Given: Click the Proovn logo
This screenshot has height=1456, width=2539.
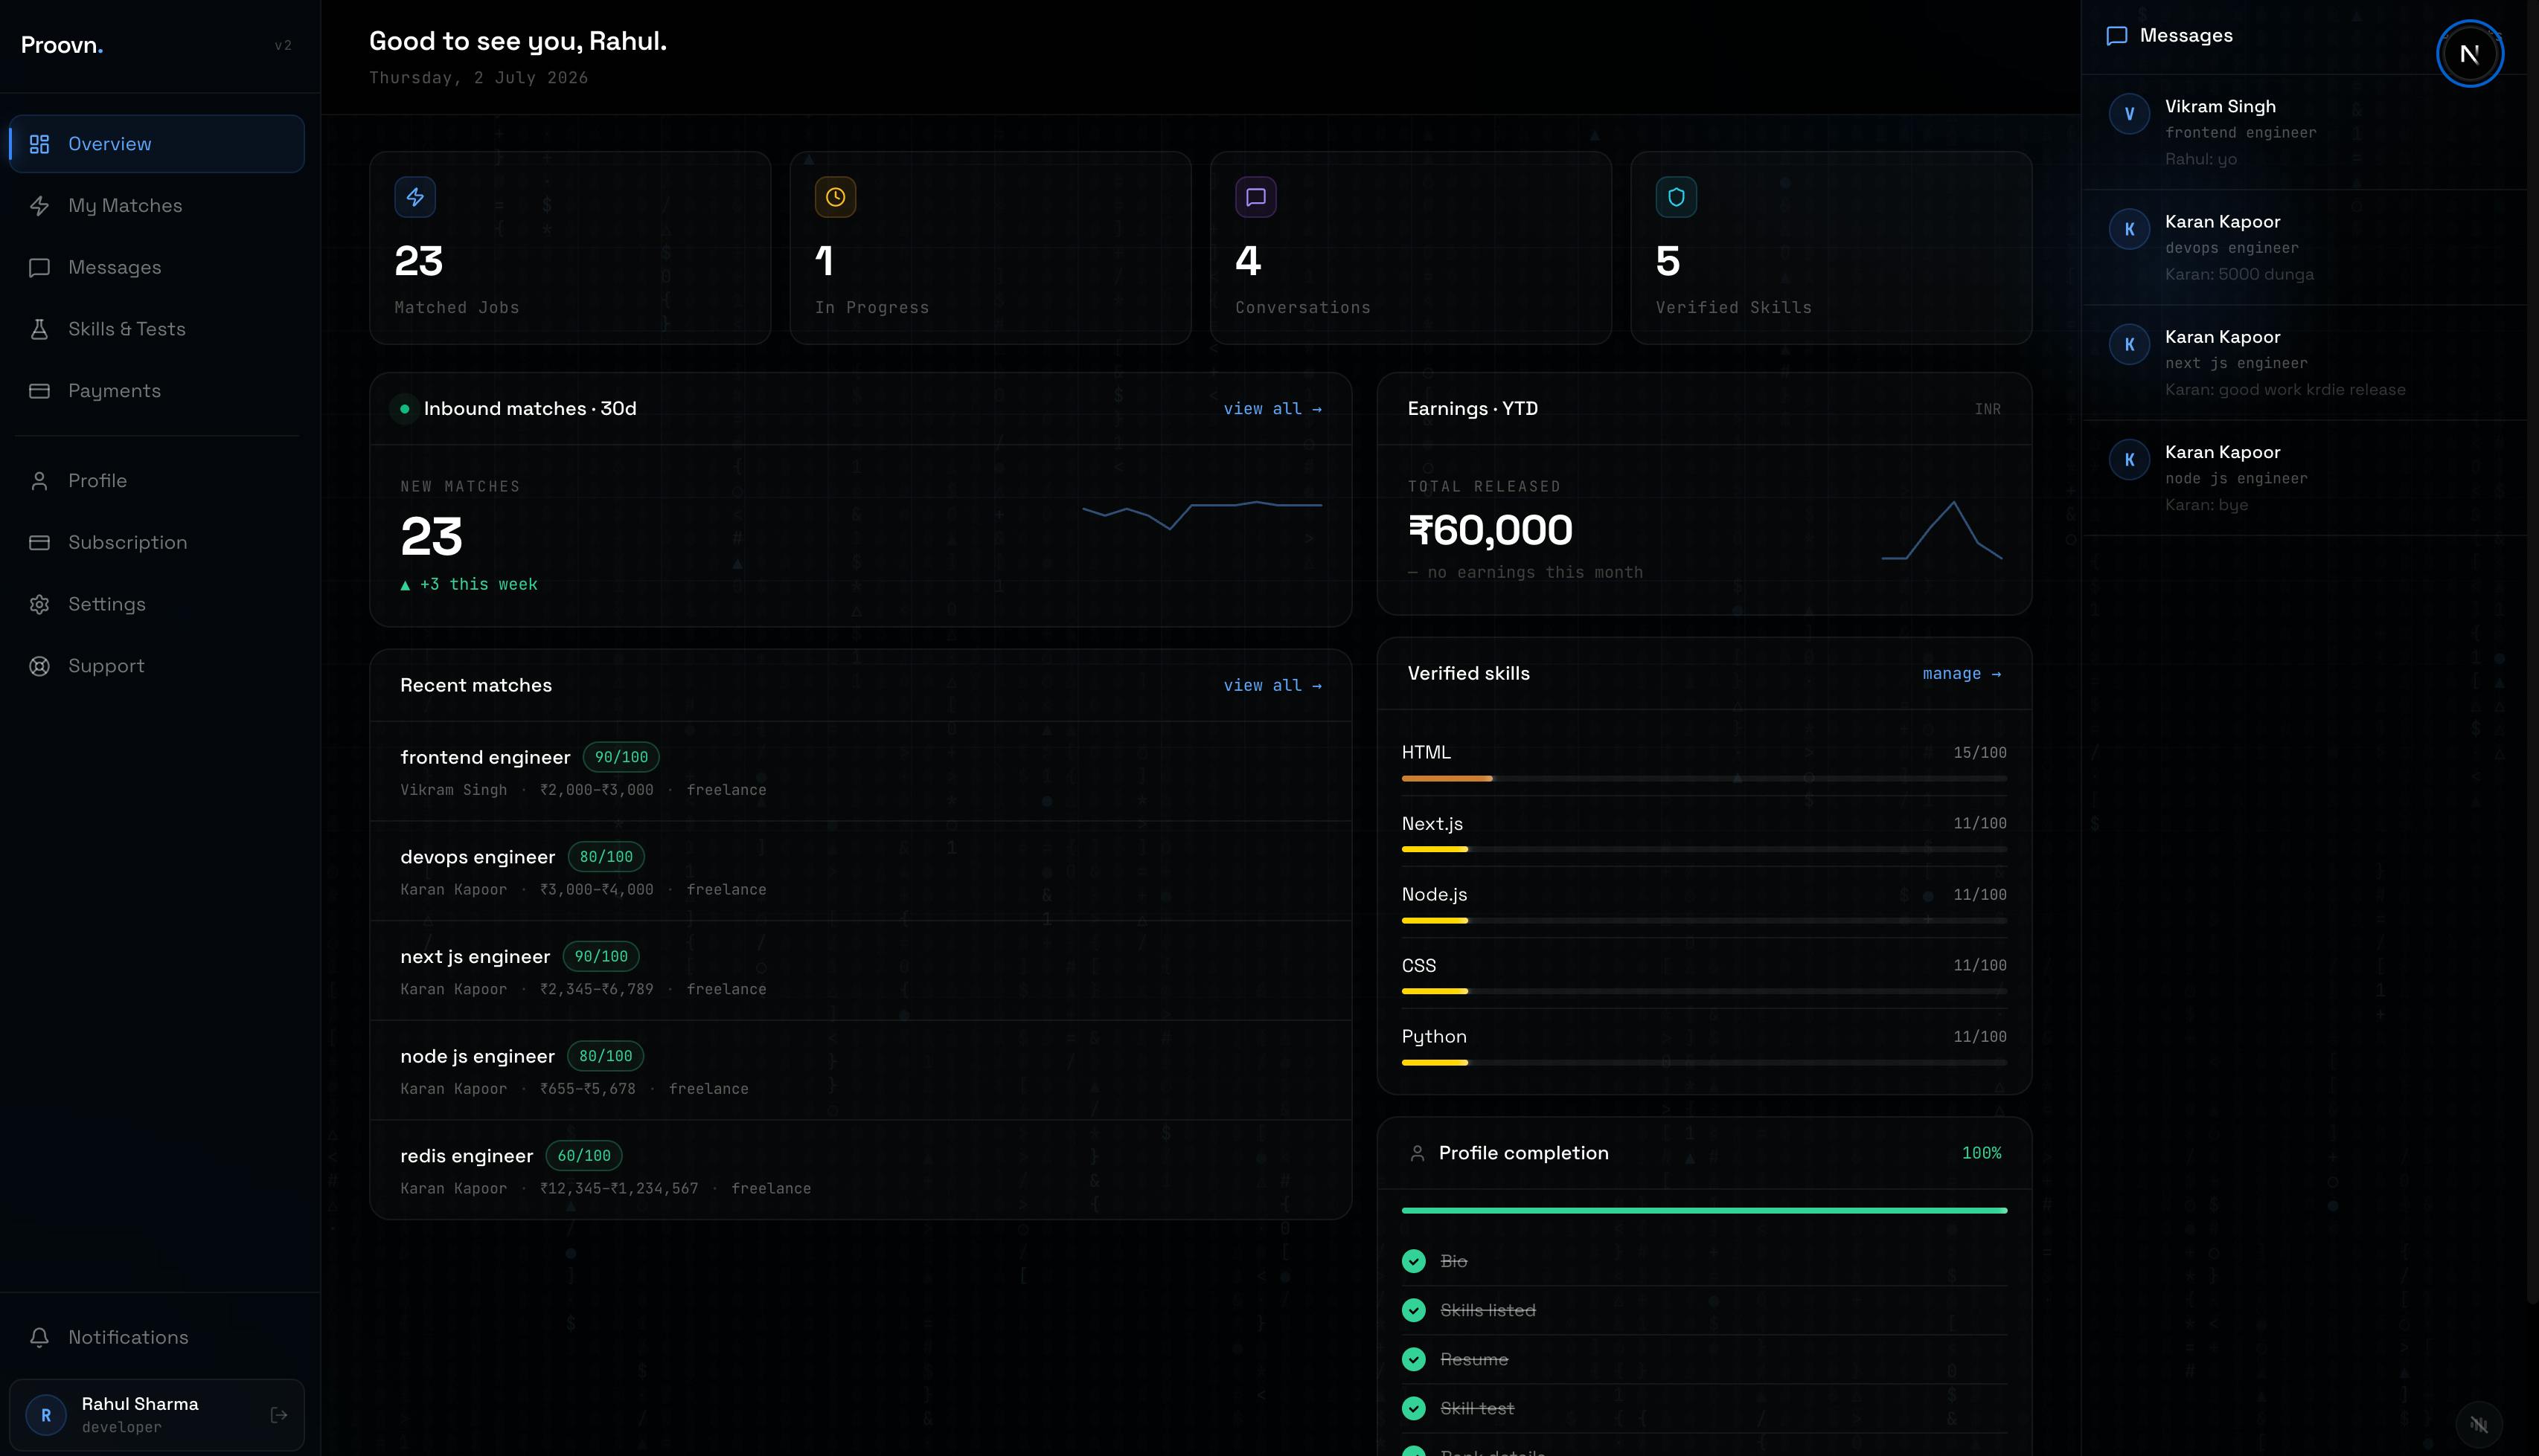Looking at the screenshot, I should [x=62, y=45].
